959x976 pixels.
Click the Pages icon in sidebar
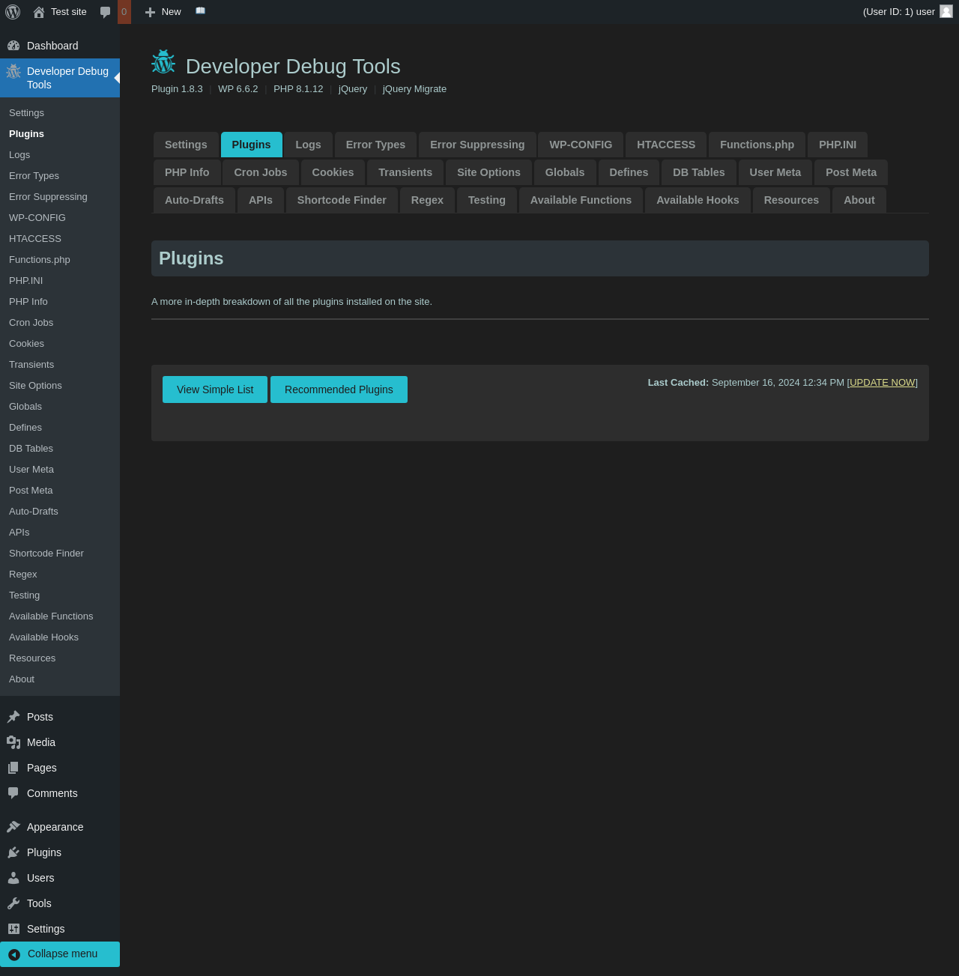13,768
